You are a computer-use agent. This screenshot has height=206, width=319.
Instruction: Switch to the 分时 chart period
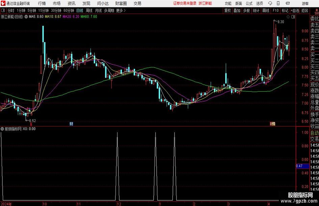coord(11,10)
